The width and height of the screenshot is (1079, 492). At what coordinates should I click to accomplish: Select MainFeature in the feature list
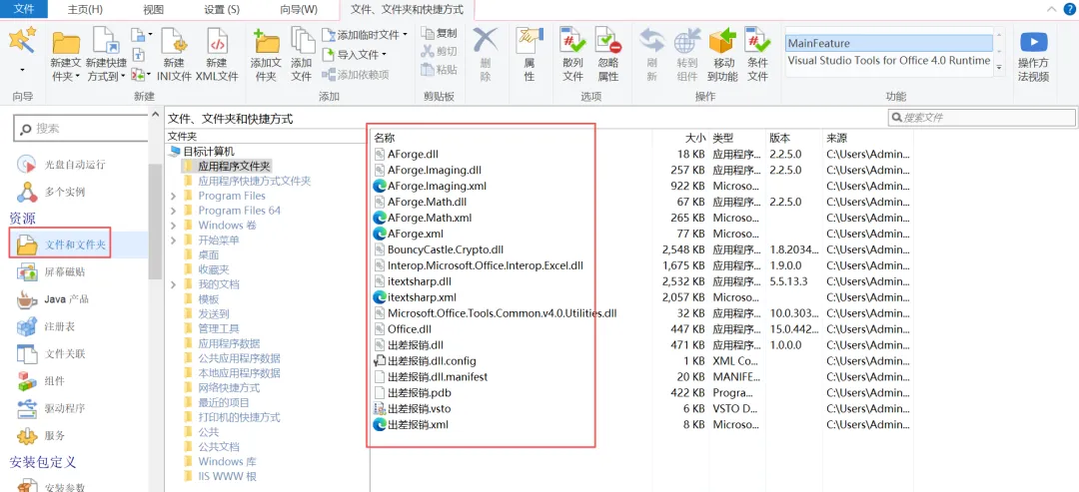[x=889, y=43]
